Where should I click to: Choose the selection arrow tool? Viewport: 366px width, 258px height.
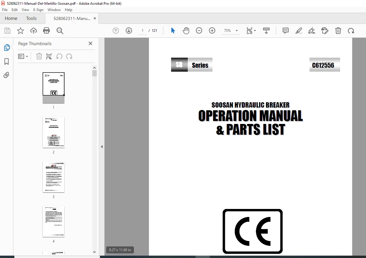click(x=173, y=31)
